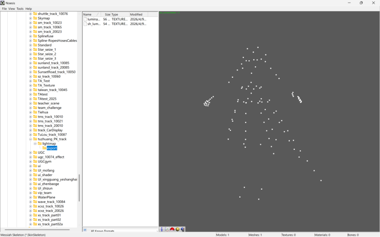Open the View menu
The image size is (380, 237).
coord(12,9)
